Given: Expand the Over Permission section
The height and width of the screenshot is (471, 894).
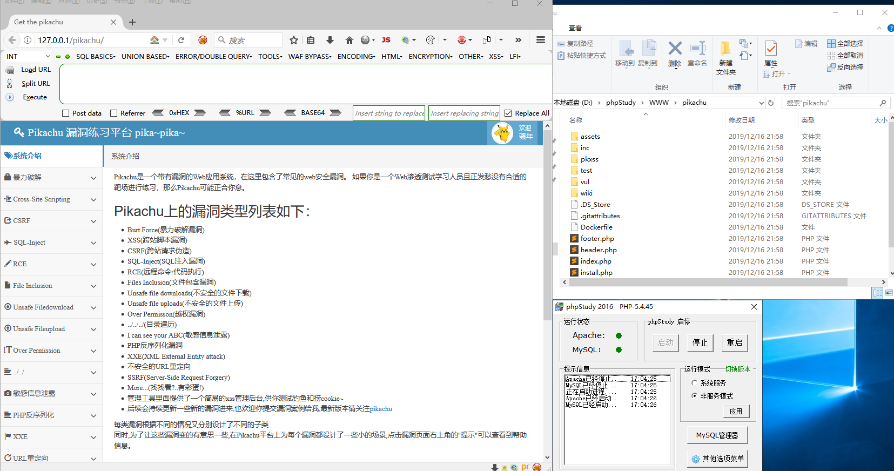Looking at the screenshot, I should pos(51,351).
